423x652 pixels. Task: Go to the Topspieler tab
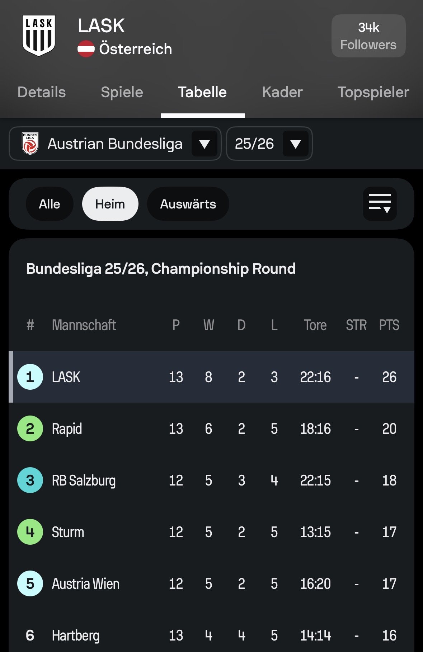click(x=373, y=92)
